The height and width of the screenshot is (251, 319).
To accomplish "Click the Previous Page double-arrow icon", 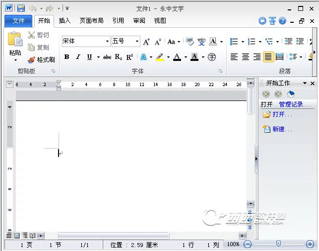I will click(250, 212).
